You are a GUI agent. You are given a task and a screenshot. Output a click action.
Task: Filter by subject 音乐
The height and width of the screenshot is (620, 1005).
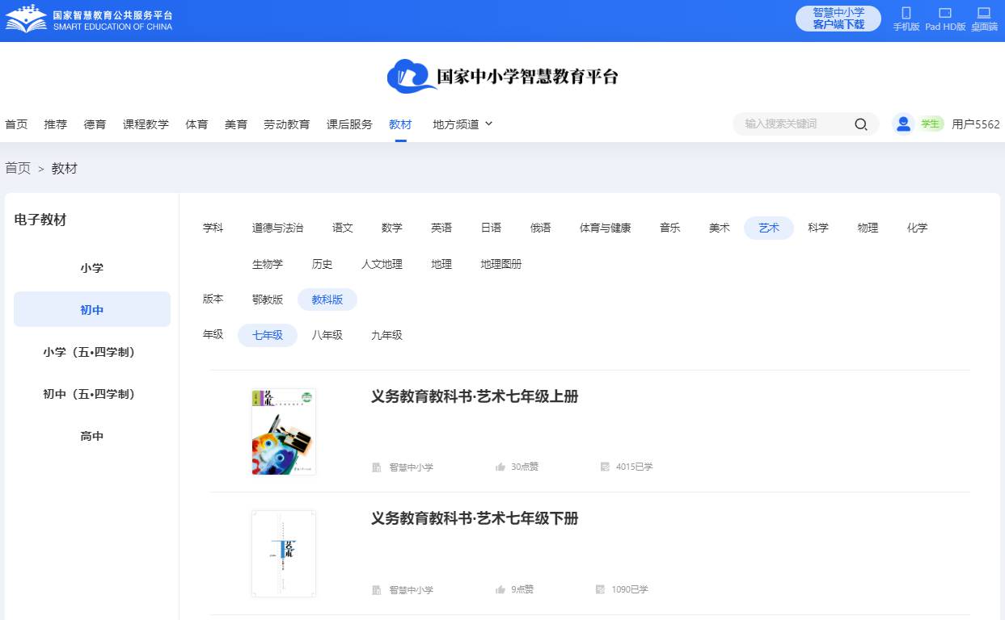[x=669, y=228]
